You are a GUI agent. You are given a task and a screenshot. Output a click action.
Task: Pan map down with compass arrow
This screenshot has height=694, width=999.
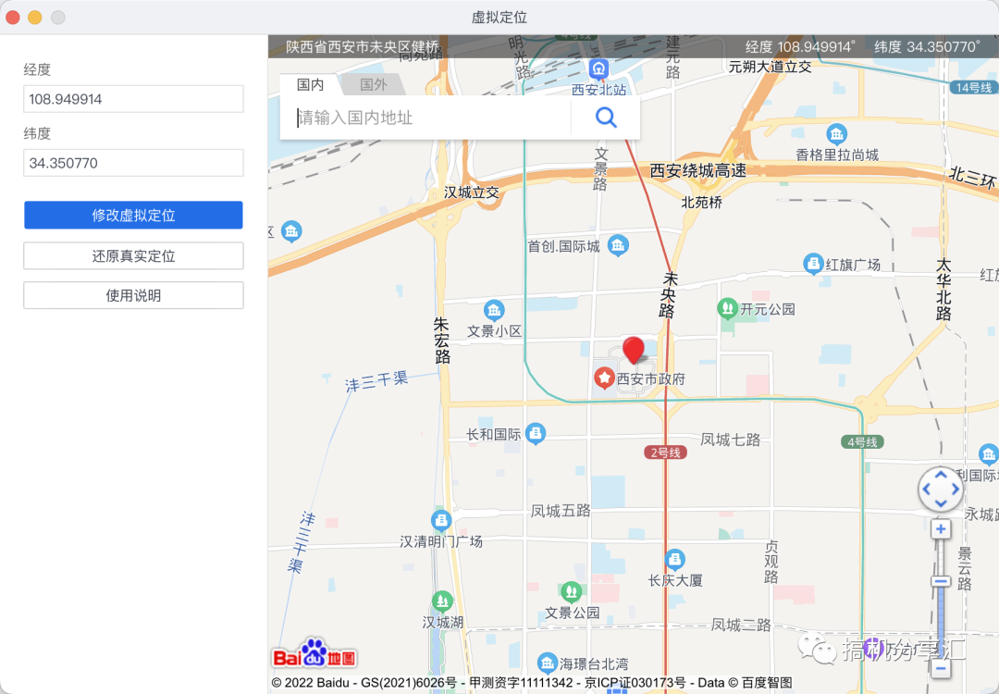(941, 503)
